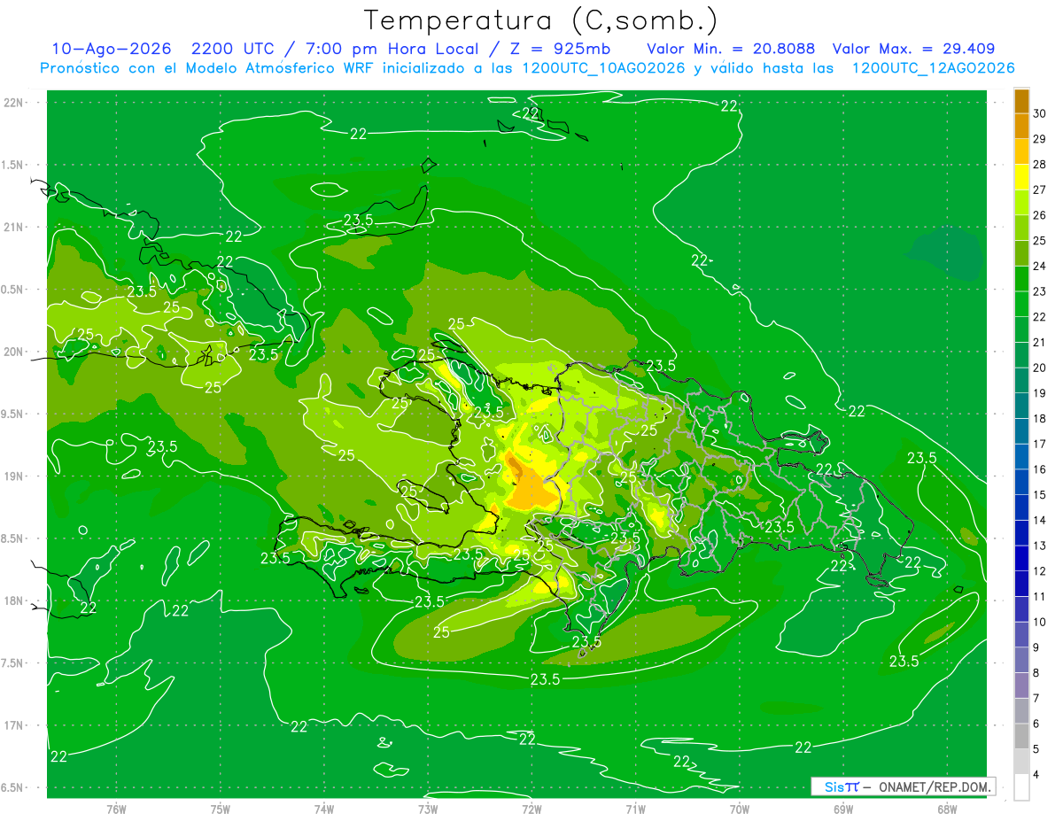This screenshot has height=821, width=1063.
Task: Click the "18N" latitude axis label
Action: click(x=15, y=600)
